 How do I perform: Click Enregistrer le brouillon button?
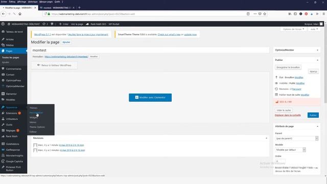pos(288,67)
